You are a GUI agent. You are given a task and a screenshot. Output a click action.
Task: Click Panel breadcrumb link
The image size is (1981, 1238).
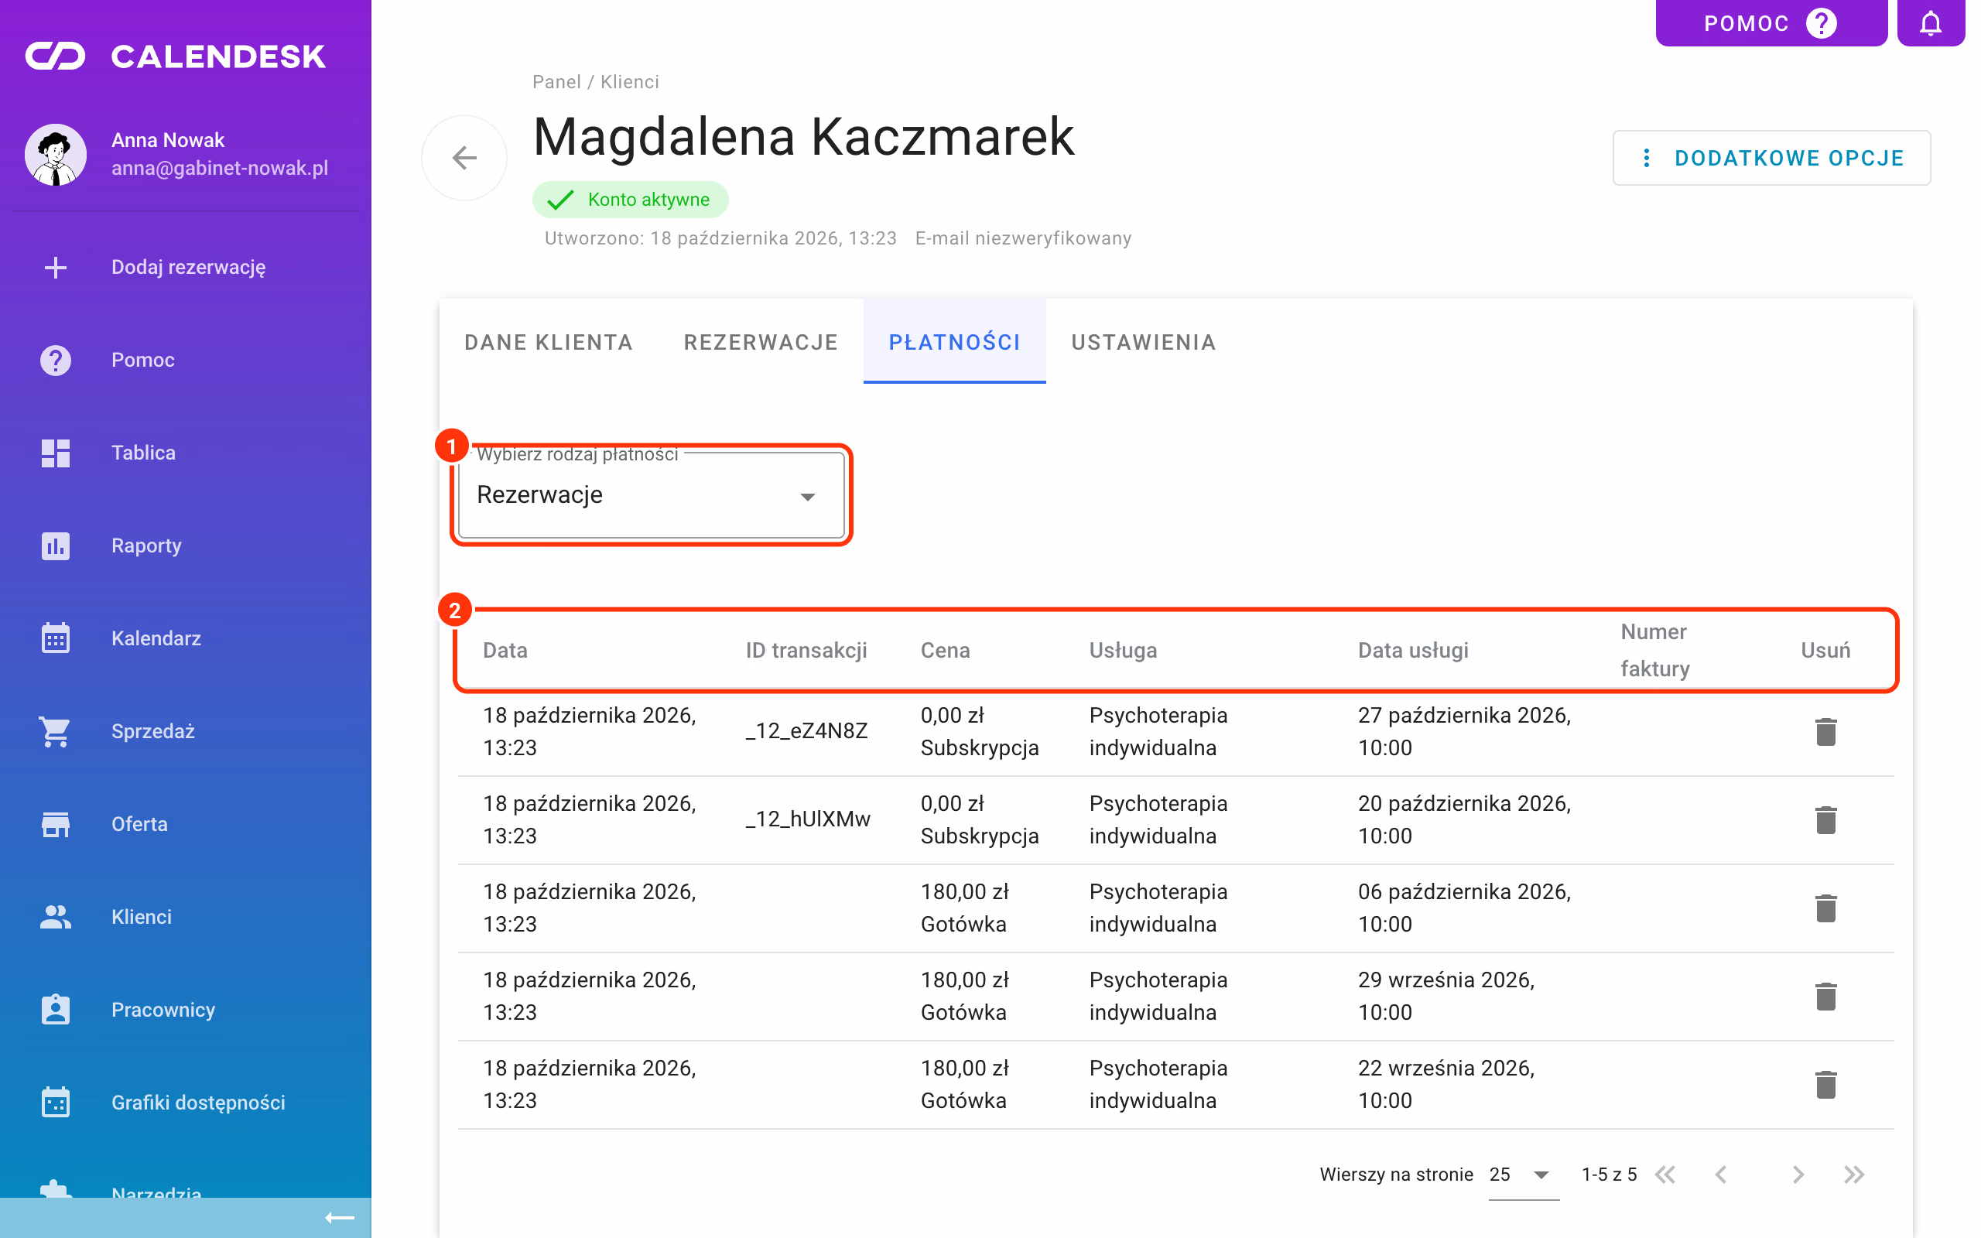coord(556,82)
